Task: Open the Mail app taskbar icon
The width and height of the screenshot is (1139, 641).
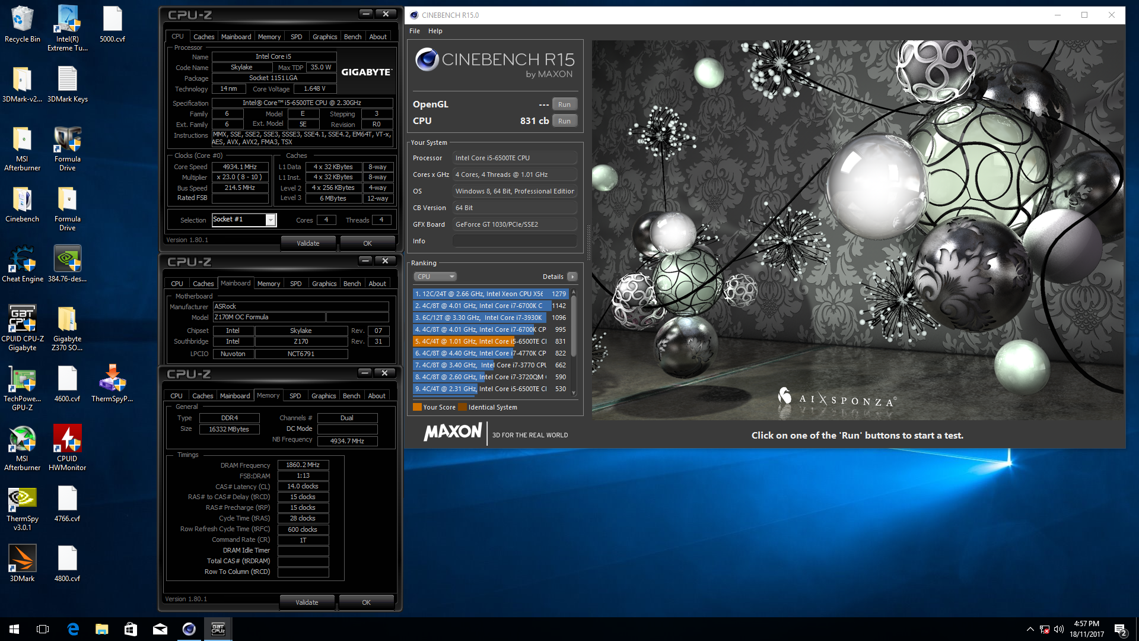Action: tap(160, 629)
